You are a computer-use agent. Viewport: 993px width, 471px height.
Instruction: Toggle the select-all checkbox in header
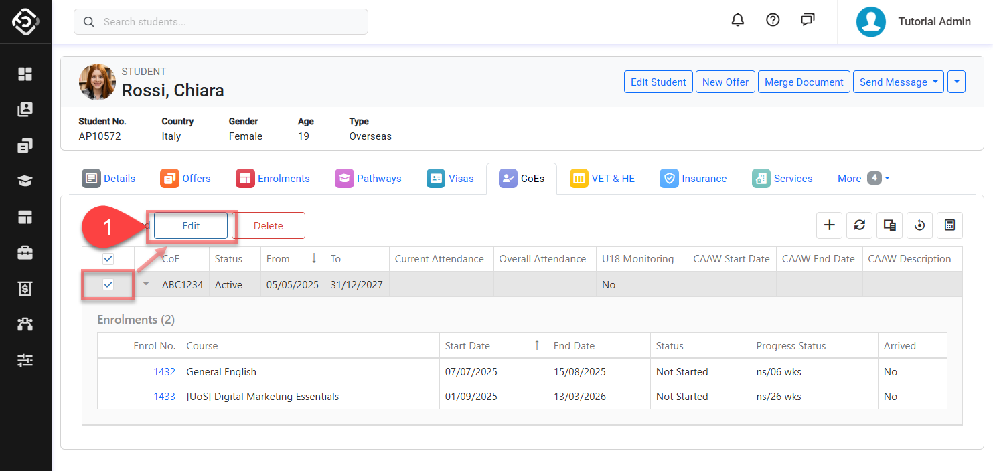tap(108, 259)
